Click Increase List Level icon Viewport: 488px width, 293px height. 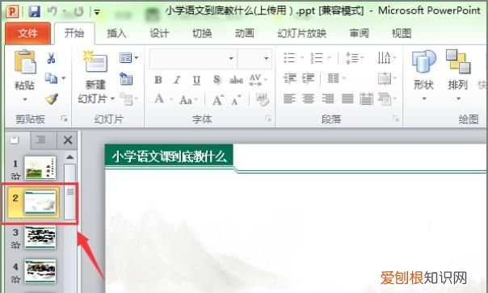pos(309,78)
